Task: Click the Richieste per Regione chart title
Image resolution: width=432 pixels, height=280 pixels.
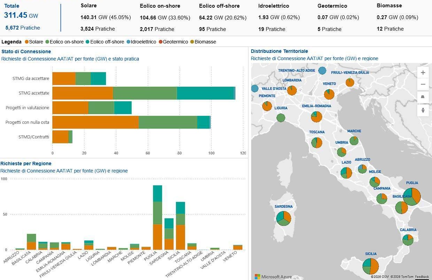Action: click(x=26, y=163)
